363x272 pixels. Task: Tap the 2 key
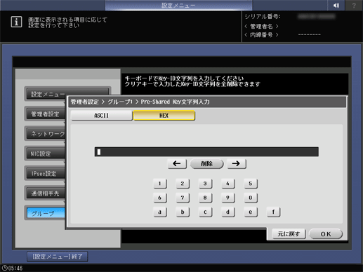tap(183, 184)
